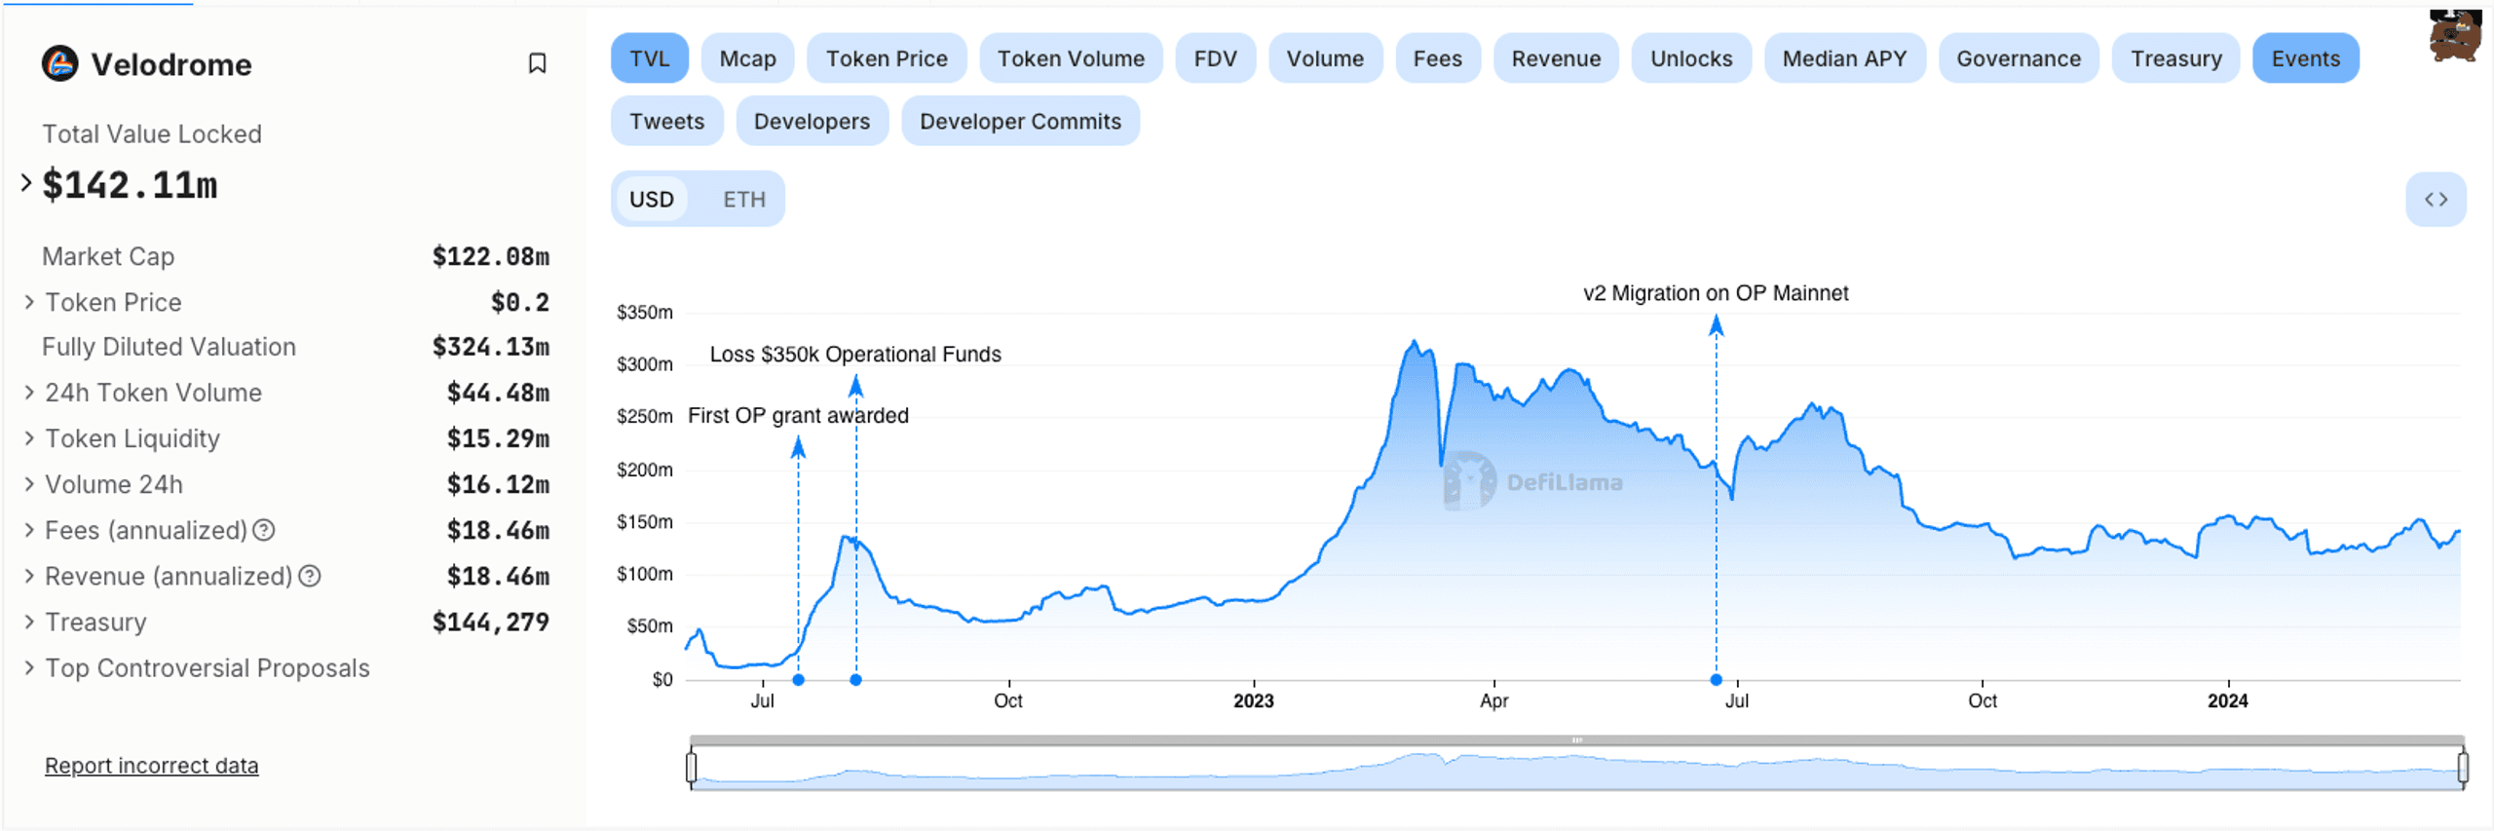The image size is (2494, 831).
Task: Toggle the TVL chart series
Action: [x=650, y=58]
